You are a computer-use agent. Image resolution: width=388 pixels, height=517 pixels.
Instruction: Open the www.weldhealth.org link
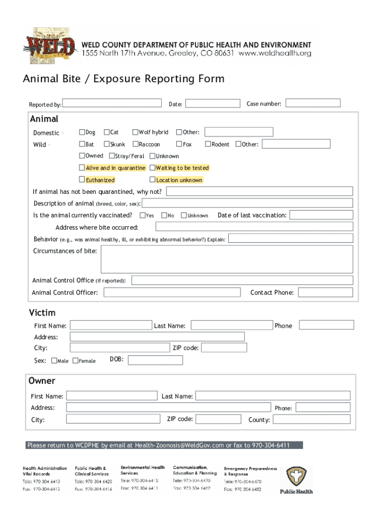275,53
